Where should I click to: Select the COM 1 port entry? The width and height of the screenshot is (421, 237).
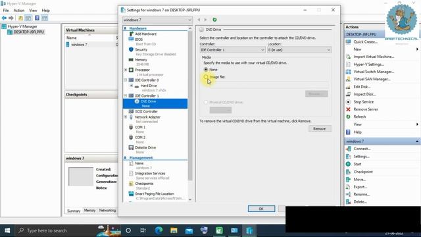(140, 127)
